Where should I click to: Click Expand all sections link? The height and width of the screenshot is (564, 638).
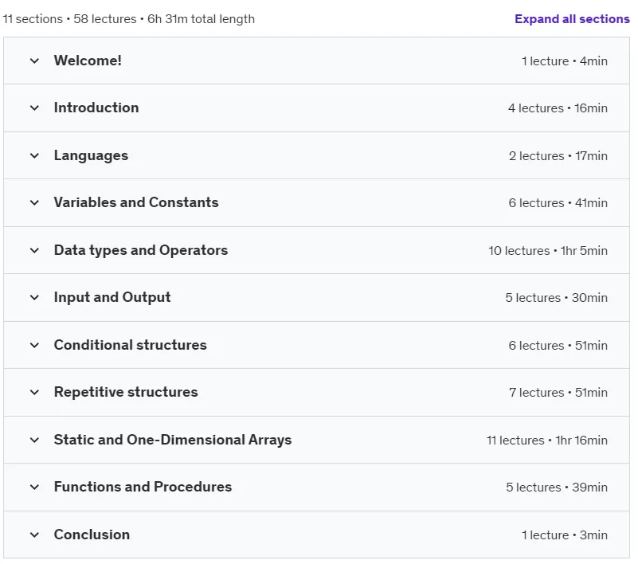tap(572, 19)
